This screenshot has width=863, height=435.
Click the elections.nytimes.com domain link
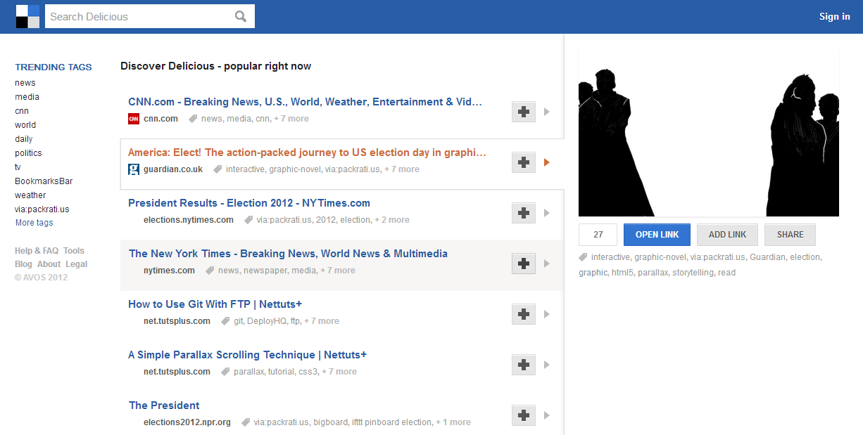[x=189, y=220]
